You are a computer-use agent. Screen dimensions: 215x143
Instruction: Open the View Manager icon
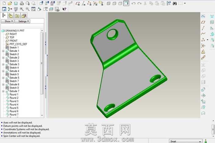(x=57, y=9)
